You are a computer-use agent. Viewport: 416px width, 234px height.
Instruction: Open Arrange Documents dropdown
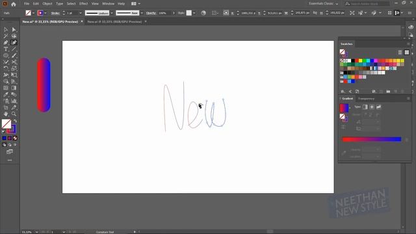(x=136, y=4)
